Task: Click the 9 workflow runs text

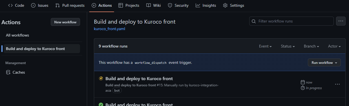Action: pyautogui.click(x=113, y=46)
